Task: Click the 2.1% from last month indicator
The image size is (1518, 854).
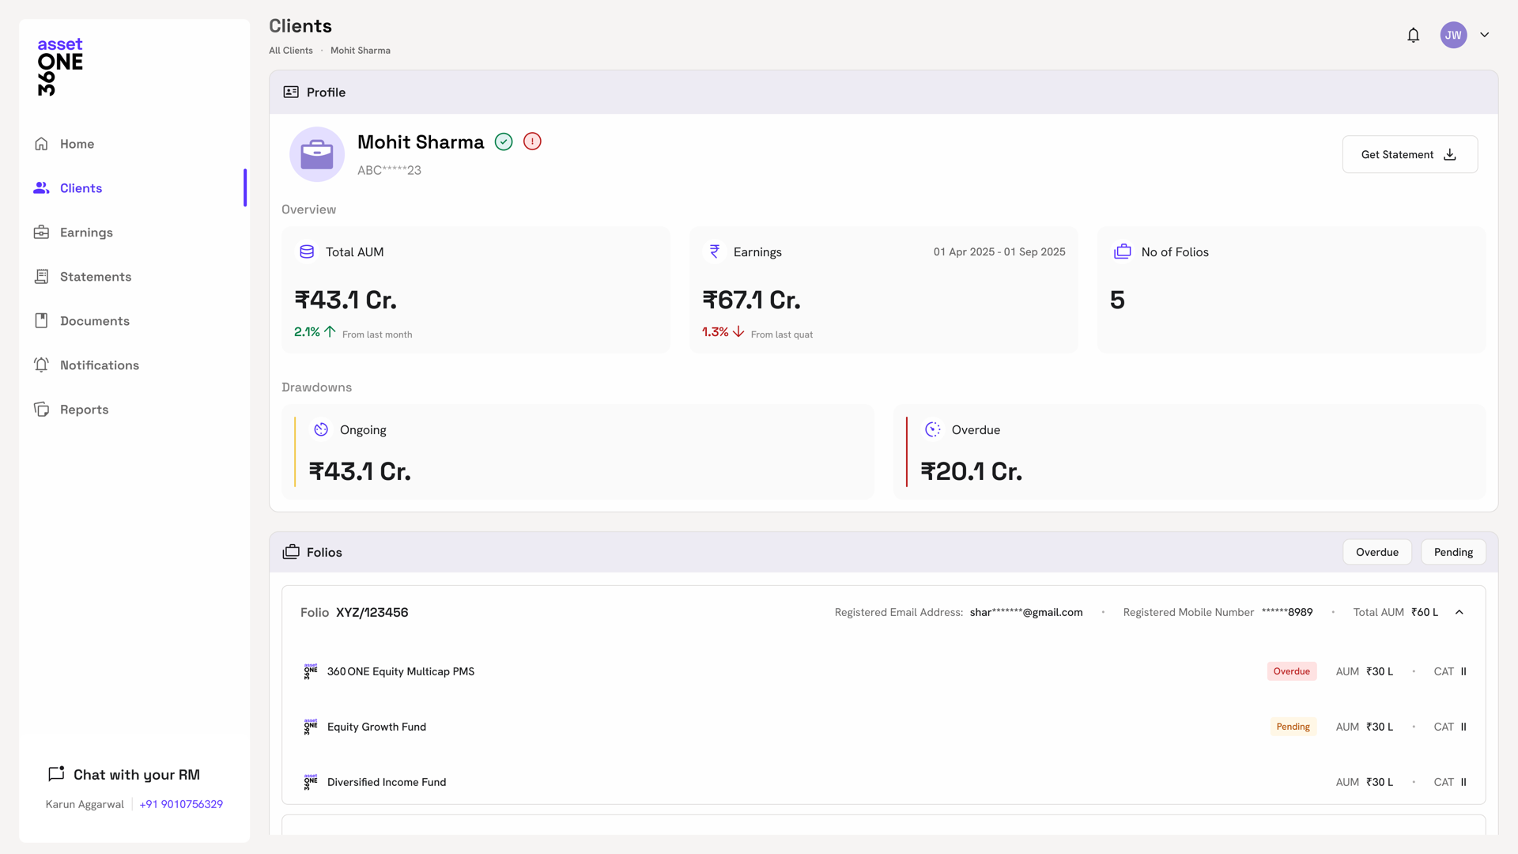Action: pos(353,332)
